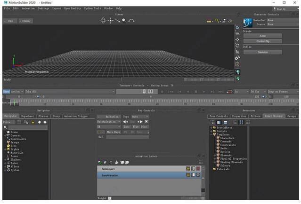Click the Ref field in Key Controls

[x=128, y=137]
